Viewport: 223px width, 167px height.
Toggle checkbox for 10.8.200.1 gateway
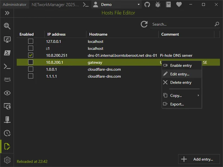point(30,62)
